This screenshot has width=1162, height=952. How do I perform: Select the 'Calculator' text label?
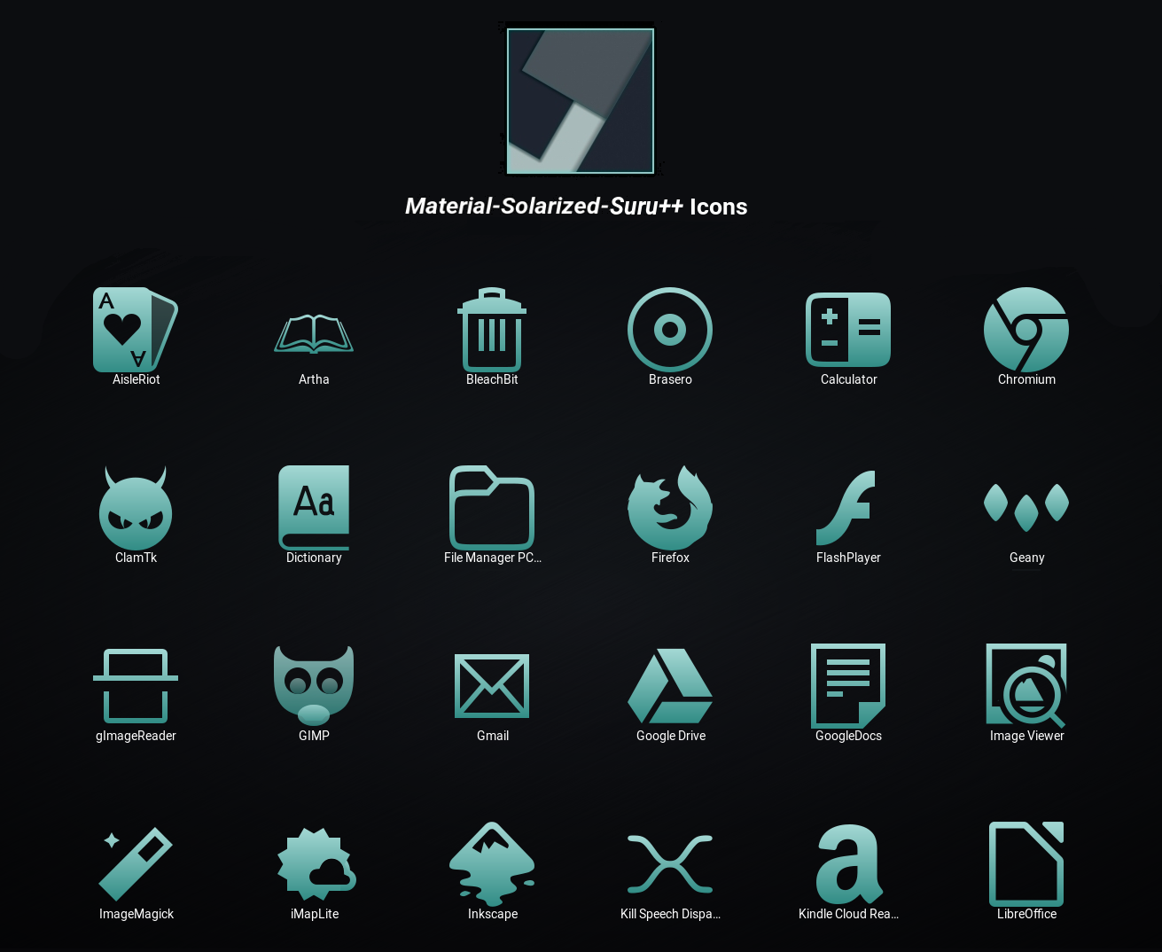848,379
